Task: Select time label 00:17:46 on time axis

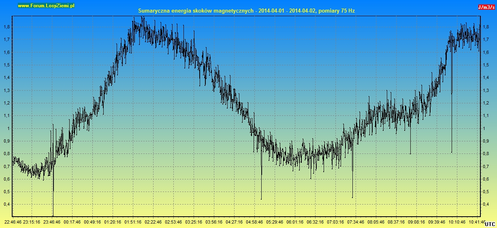Action: [72, 222]
